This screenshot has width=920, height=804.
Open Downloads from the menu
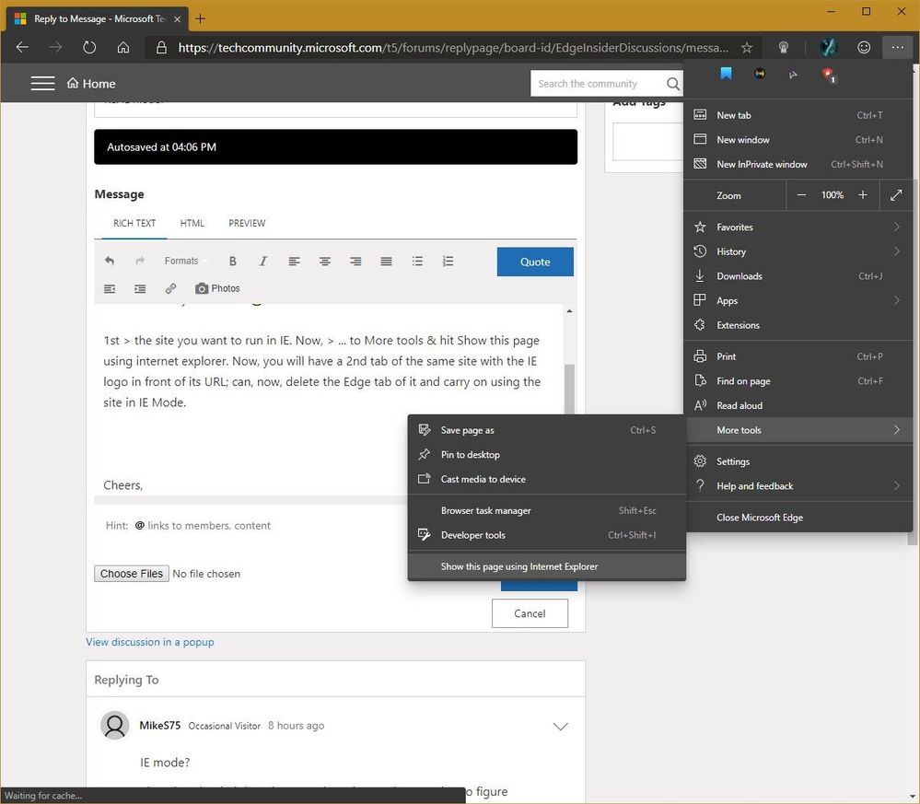[x=798, y=275]
